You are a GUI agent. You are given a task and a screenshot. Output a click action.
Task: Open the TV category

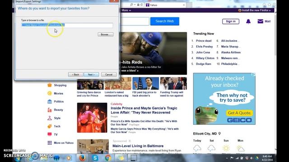pyautogui.click(x=56, y=135)
